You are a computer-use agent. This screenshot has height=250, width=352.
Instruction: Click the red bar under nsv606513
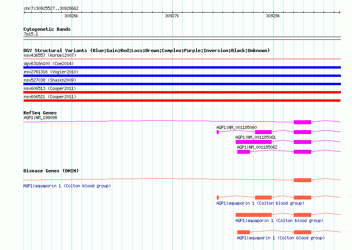point(182,92)
